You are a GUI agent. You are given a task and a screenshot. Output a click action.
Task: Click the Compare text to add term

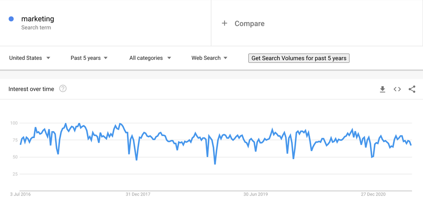tap(250, 24)
